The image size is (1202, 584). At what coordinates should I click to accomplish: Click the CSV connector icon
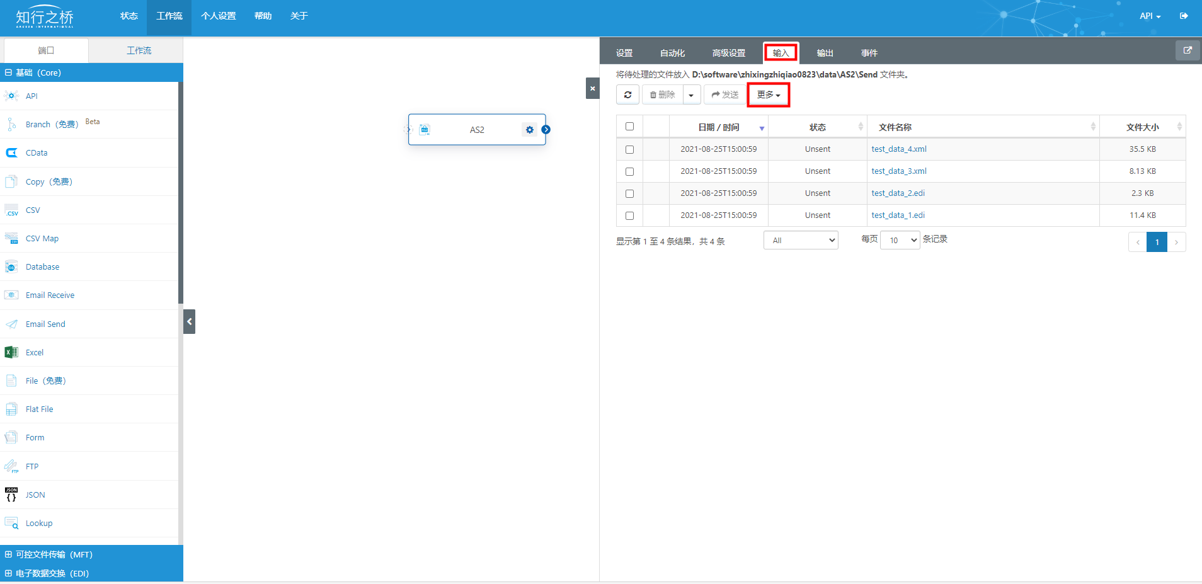[x=11, y=210]
